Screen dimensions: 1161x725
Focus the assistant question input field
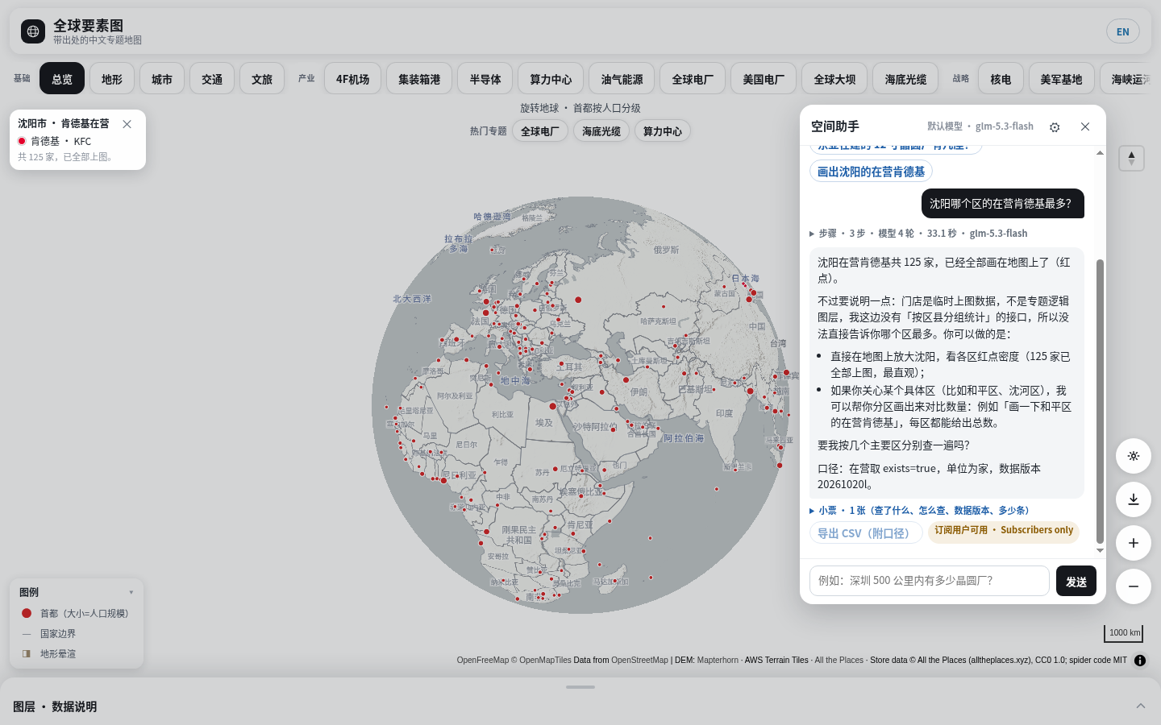click(930, 581)
